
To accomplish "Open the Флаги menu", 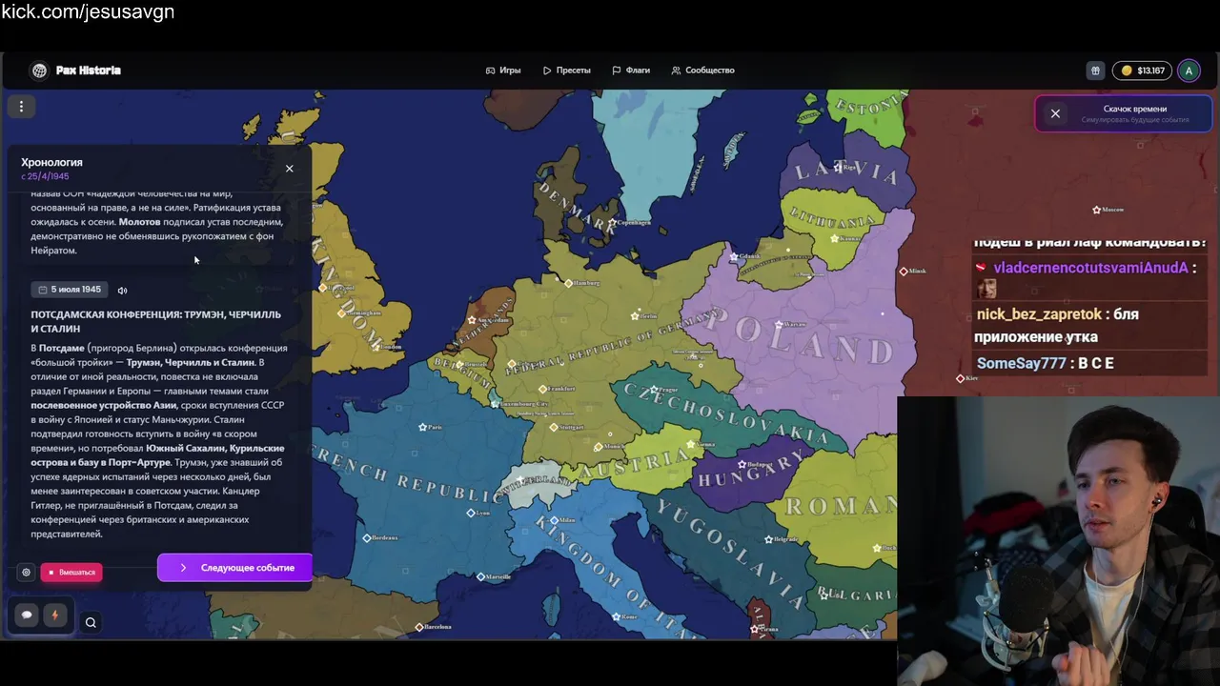I will point(631,71).
